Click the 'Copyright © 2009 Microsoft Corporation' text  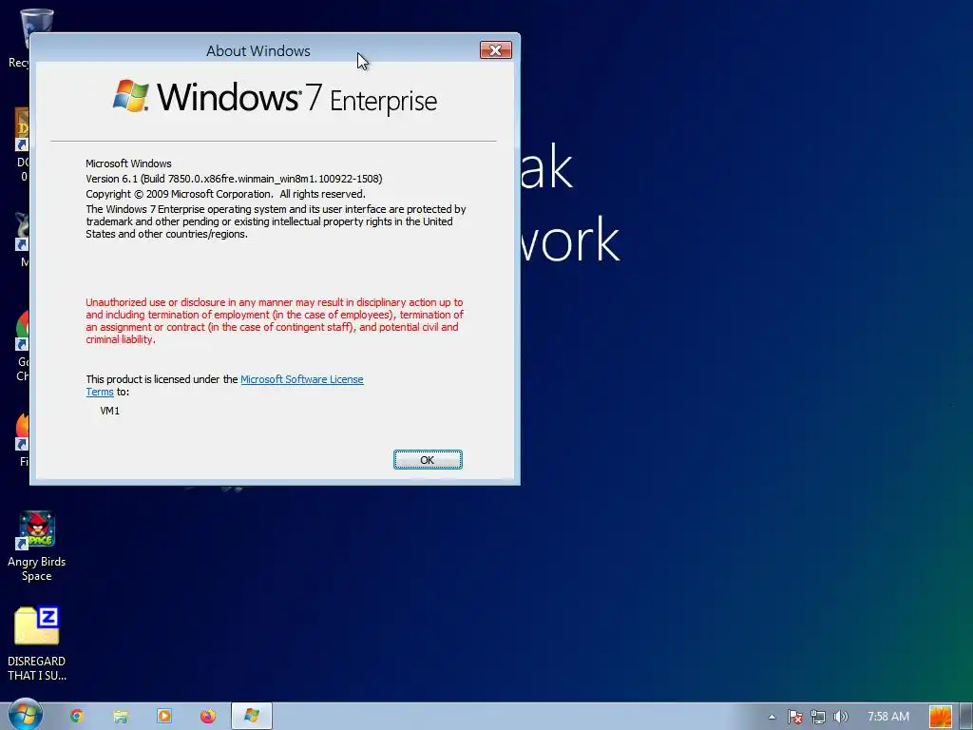[179, 194]
